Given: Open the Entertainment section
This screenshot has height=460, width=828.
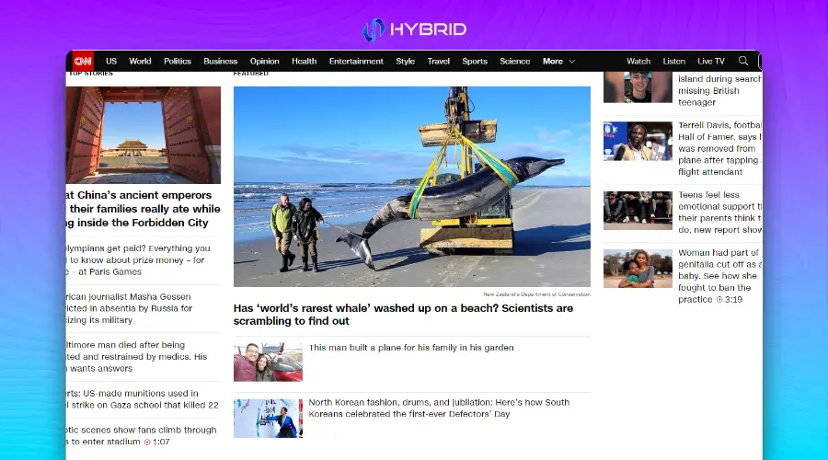Looking at the screenshot, I should point(356,62).
